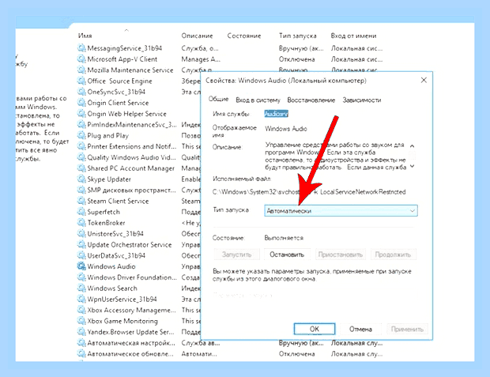Click the Остановить button
Viewport: 490px width, 377px height.
tap(287, 254)
